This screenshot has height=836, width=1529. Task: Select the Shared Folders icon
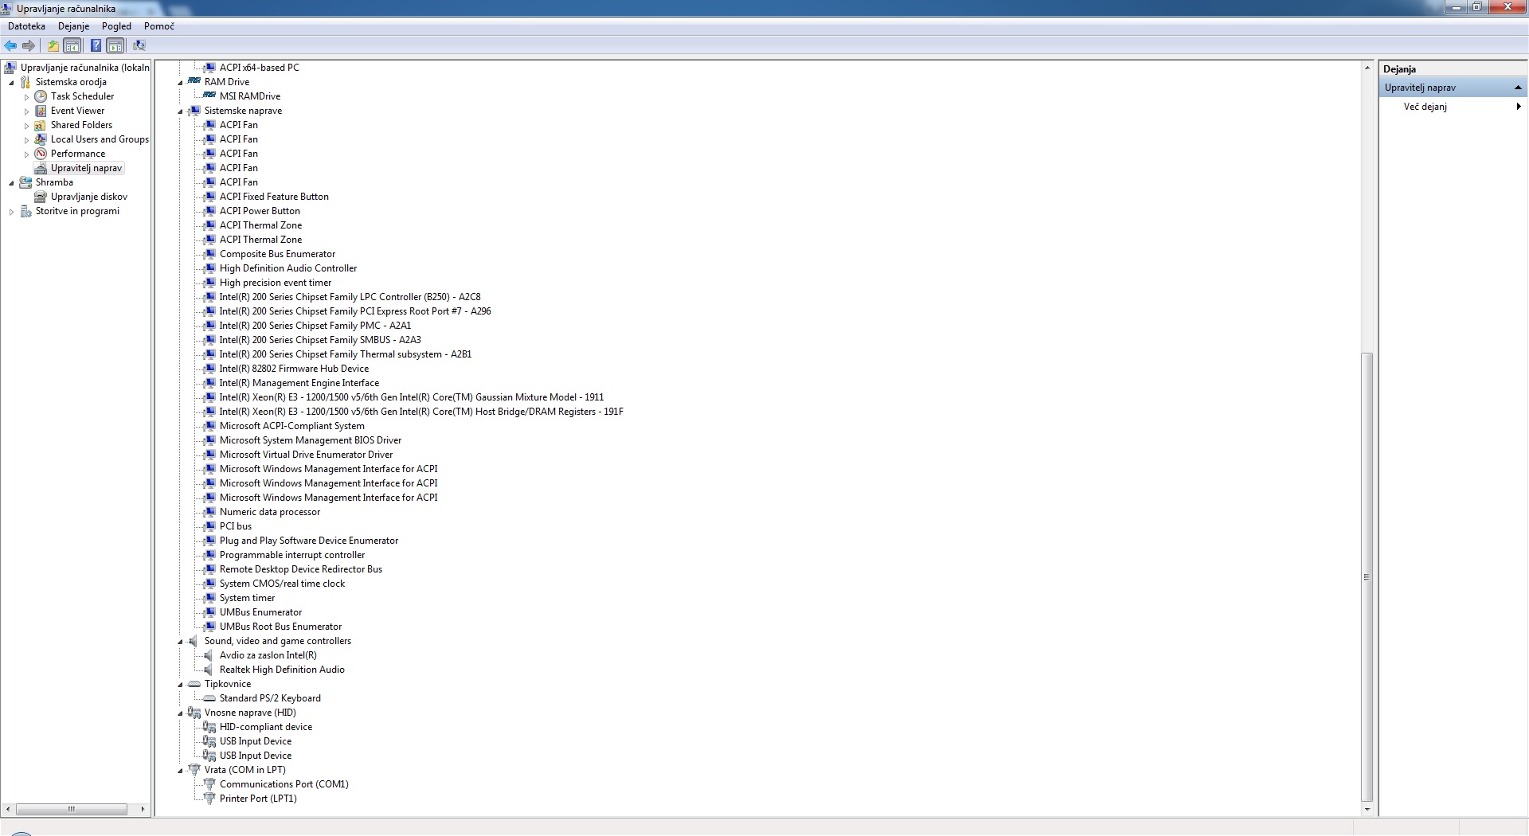(41, 125)
